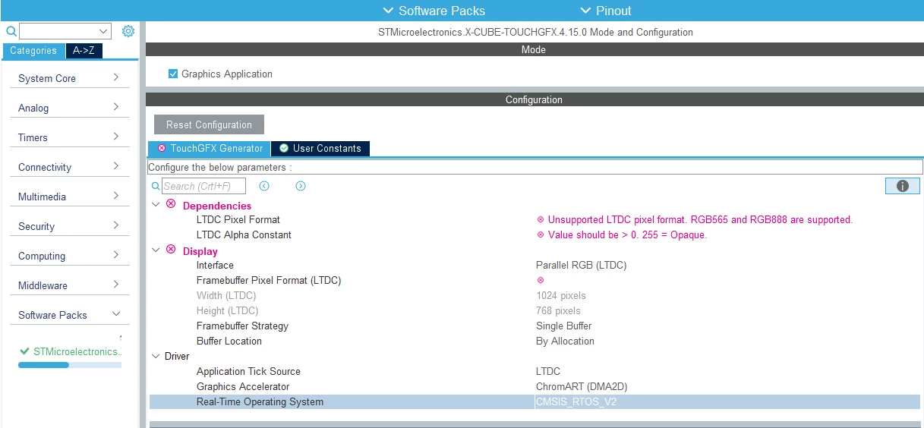Click green checkmark next to STMicroelectronics pack
This screenshot has width=924, height=428.
pos(25,351)
